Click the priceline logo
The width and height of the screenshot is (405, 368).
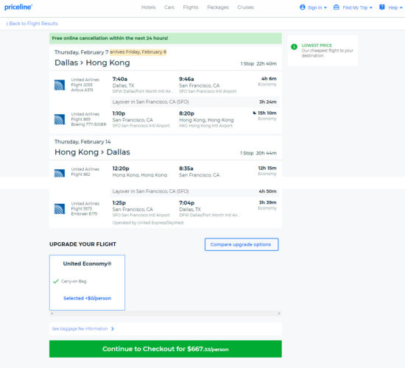(x=18, y=7)
